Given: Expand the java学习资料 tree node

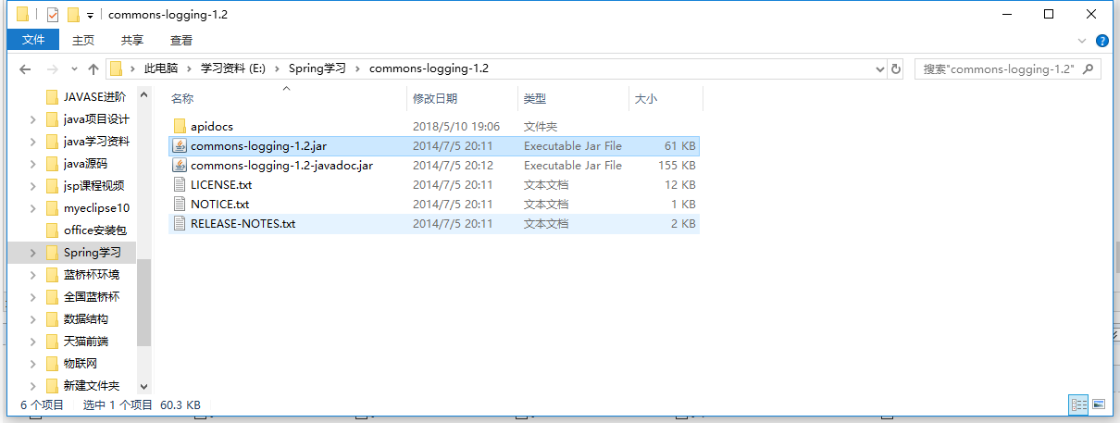Looking at the screenshot, I should tap(33, 142).
